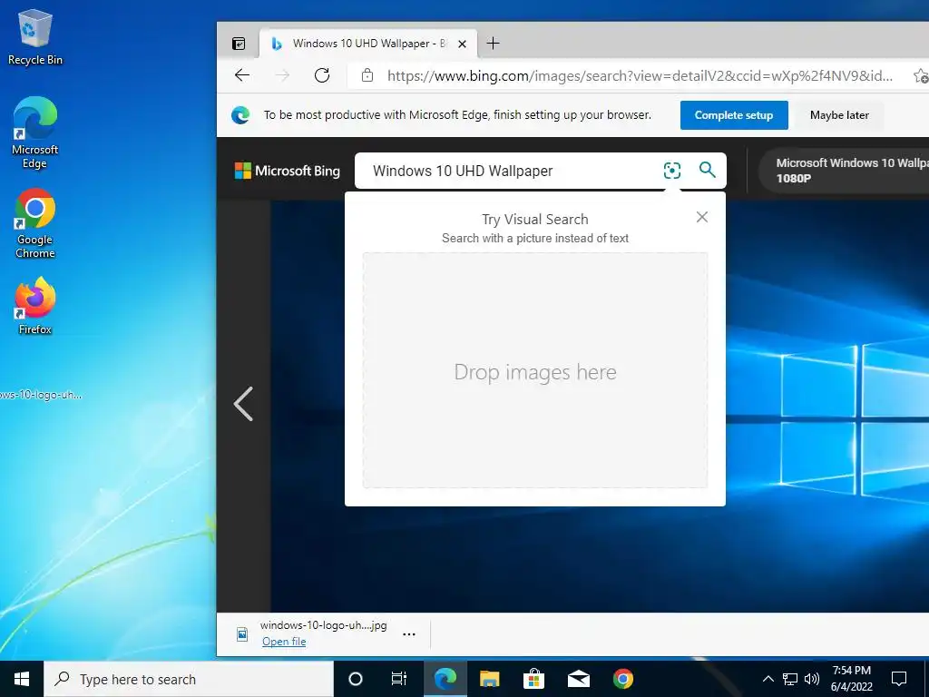
Task: Open the Google Chrome desktop shortcut
Action: [x=35, y=223]
